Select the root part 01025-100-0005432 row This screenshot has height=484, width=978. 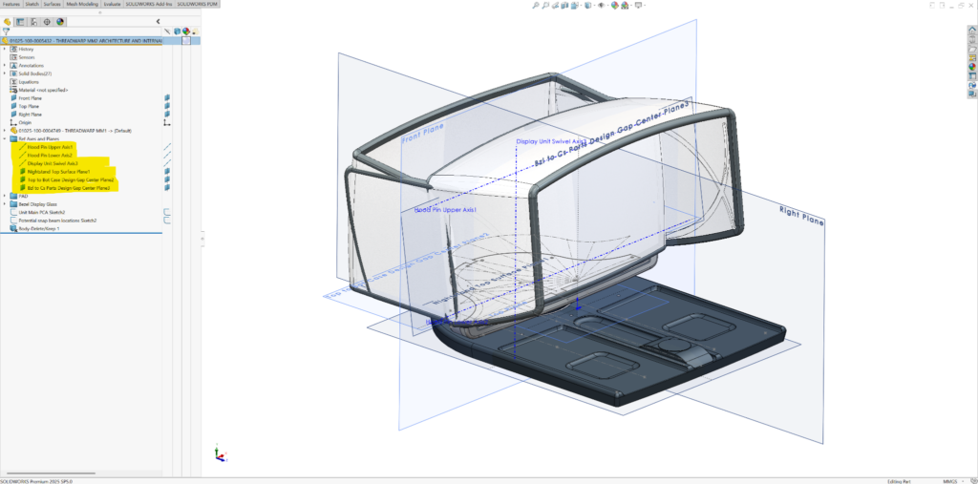(82, 40)
